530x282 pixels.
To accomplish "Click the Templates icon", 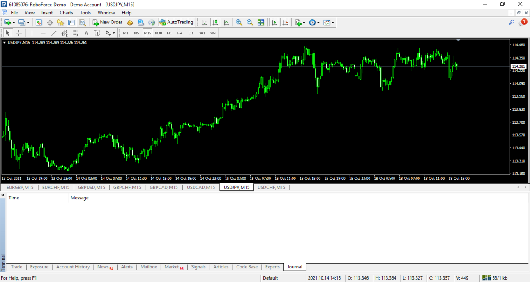I will tap(327, 23).
